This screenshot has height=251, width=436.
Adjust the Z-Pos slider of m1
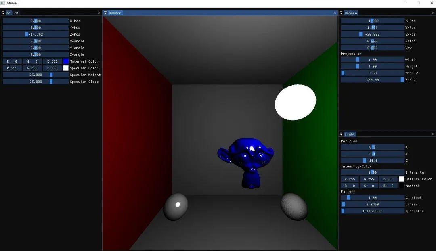pos(35,34)
